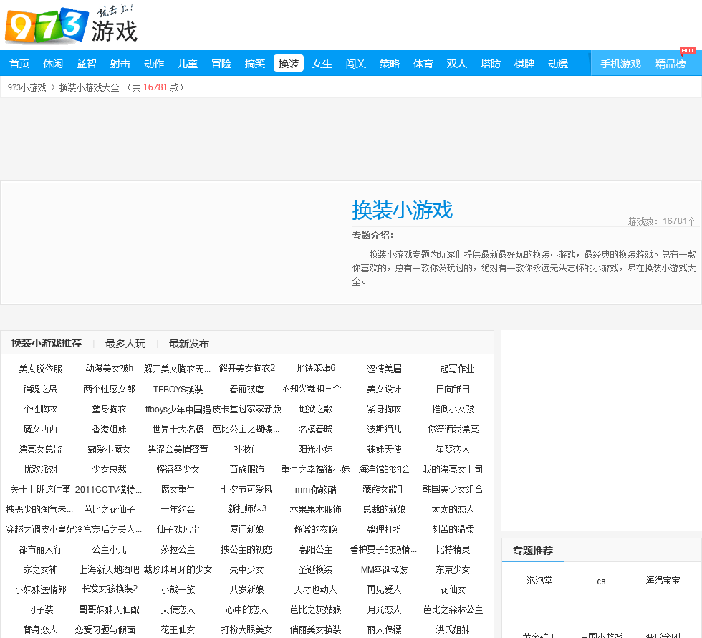Open the TFBOYS换装 game link
Screen dimensions: 702x638
click(x=178, y=390)
